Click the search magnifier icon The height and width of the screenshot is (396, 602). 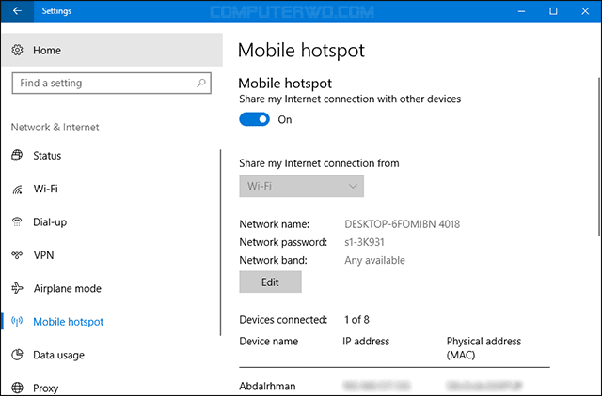tap(200, 83)
